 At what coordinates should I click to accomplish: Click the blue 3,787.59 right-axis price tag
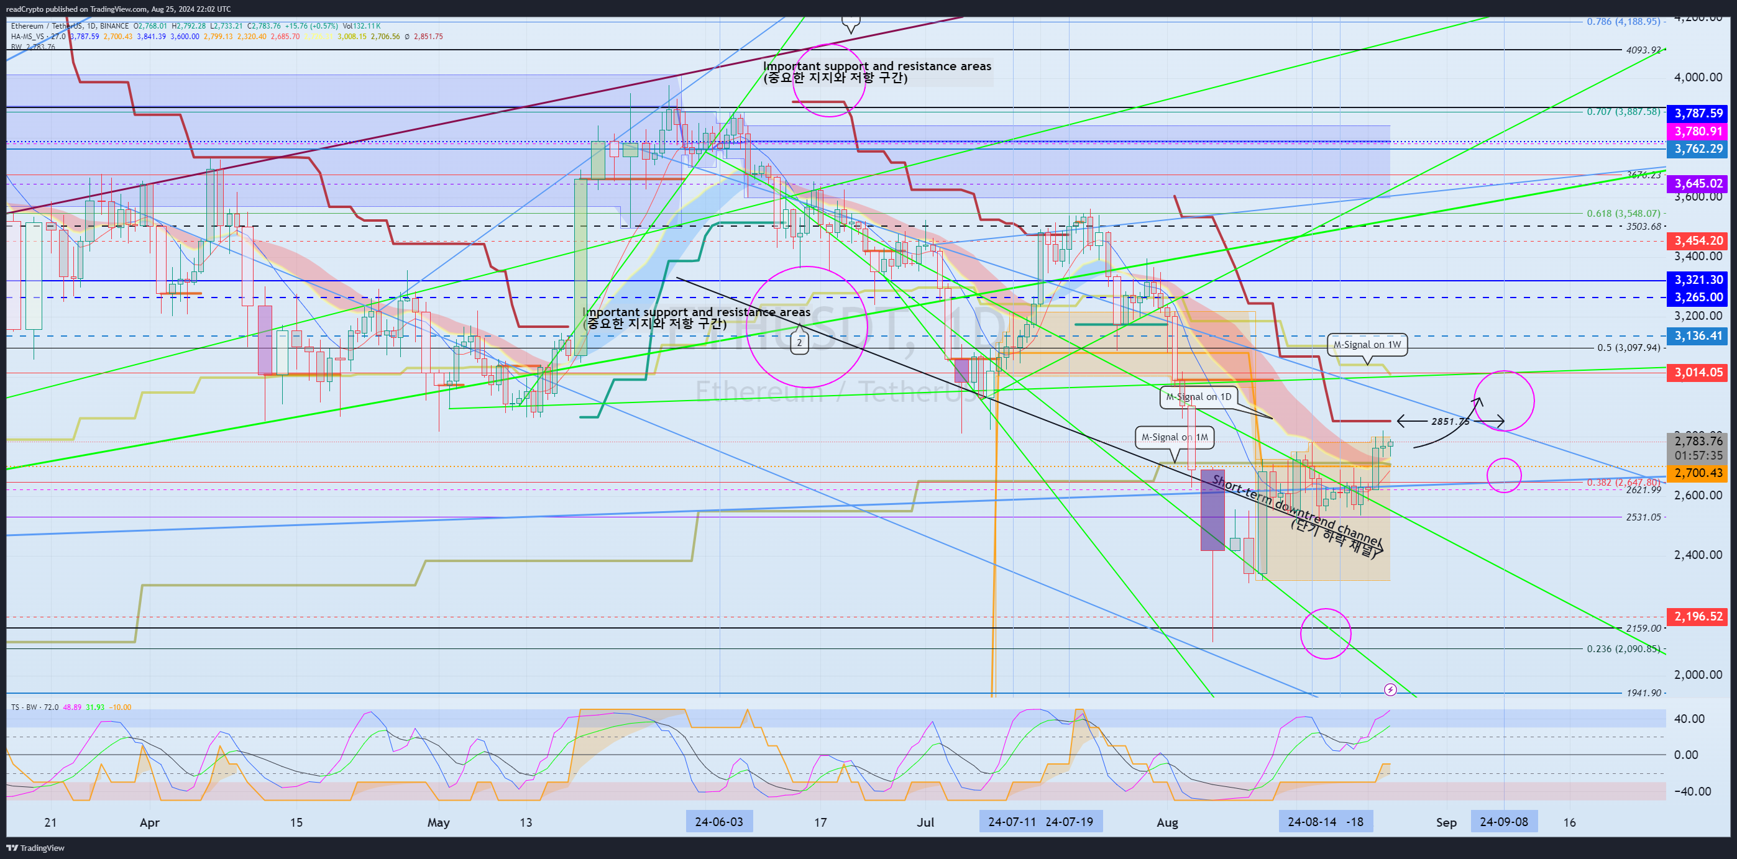[x=1697, y=113]
